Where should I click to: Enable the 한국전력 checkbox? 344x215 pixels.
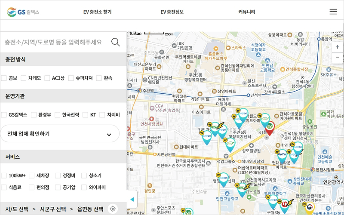coord(57,115)
